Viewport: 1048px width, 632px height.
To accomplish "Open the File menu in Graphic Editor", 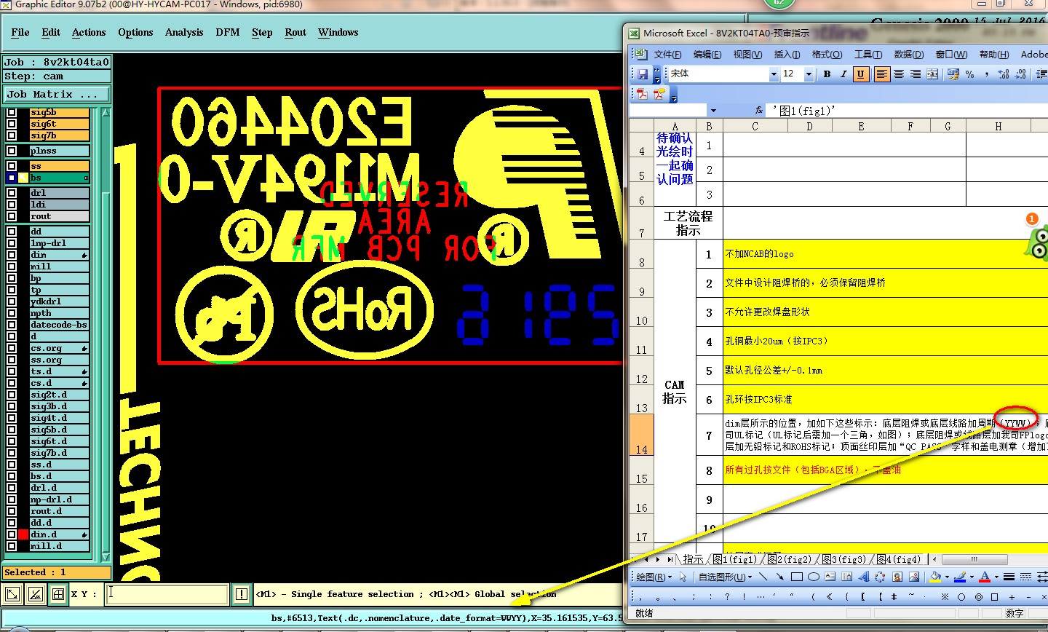I will [20, 32].
